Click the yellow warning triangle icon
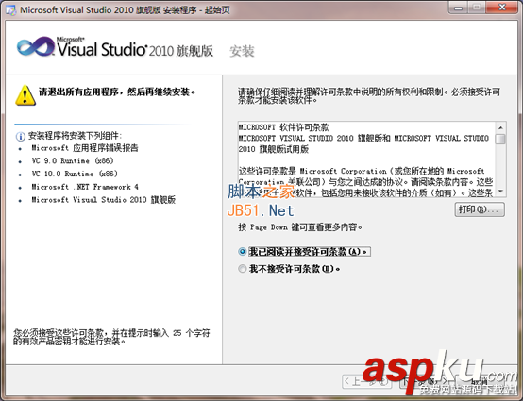Viewport: 523px width, 401px height. (25, 95)
